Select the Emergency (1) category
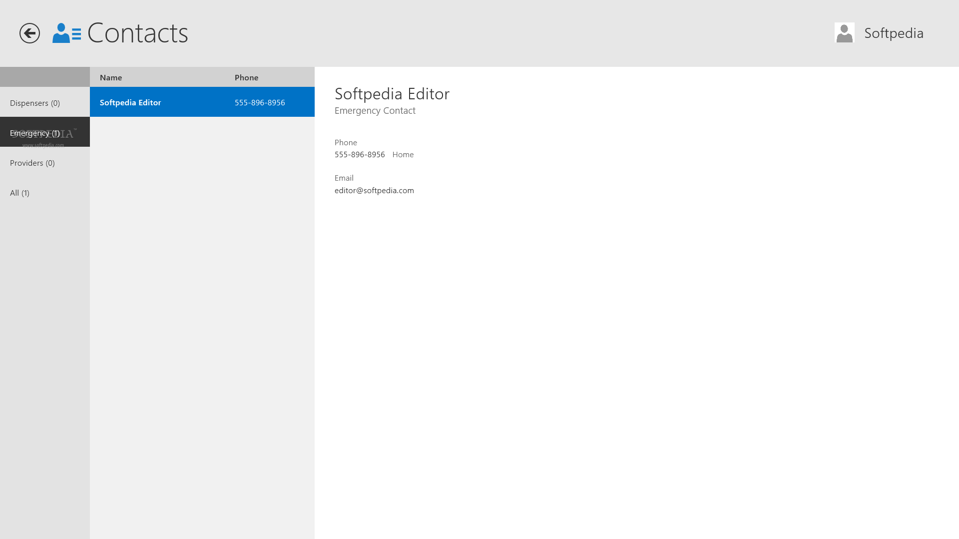Viewport: 959px width, 539px height. coord(45,132)
